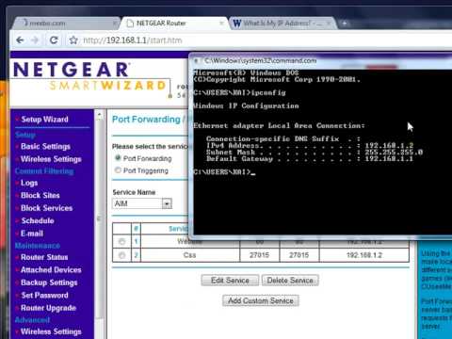Select radio button for Css row 2

coord(121,255)
